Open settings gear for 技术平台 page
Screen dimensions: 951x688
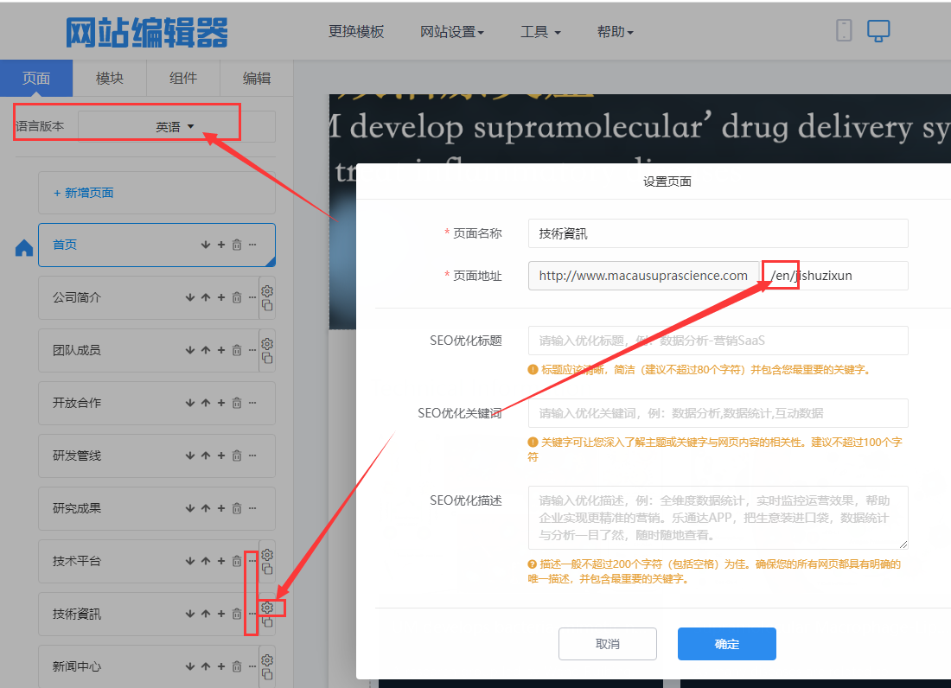point(267,555)
